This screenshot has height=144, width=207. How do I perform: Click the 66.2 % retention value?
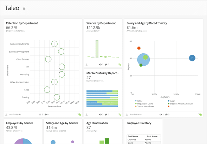[x=12, y=28]
